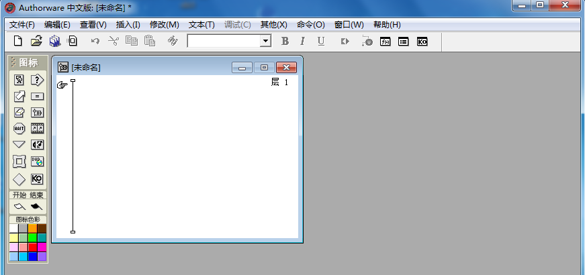Viewport: 585px width, 275px height.
Task: Maximize the [未命名] design window
Action: click(264, 68)
